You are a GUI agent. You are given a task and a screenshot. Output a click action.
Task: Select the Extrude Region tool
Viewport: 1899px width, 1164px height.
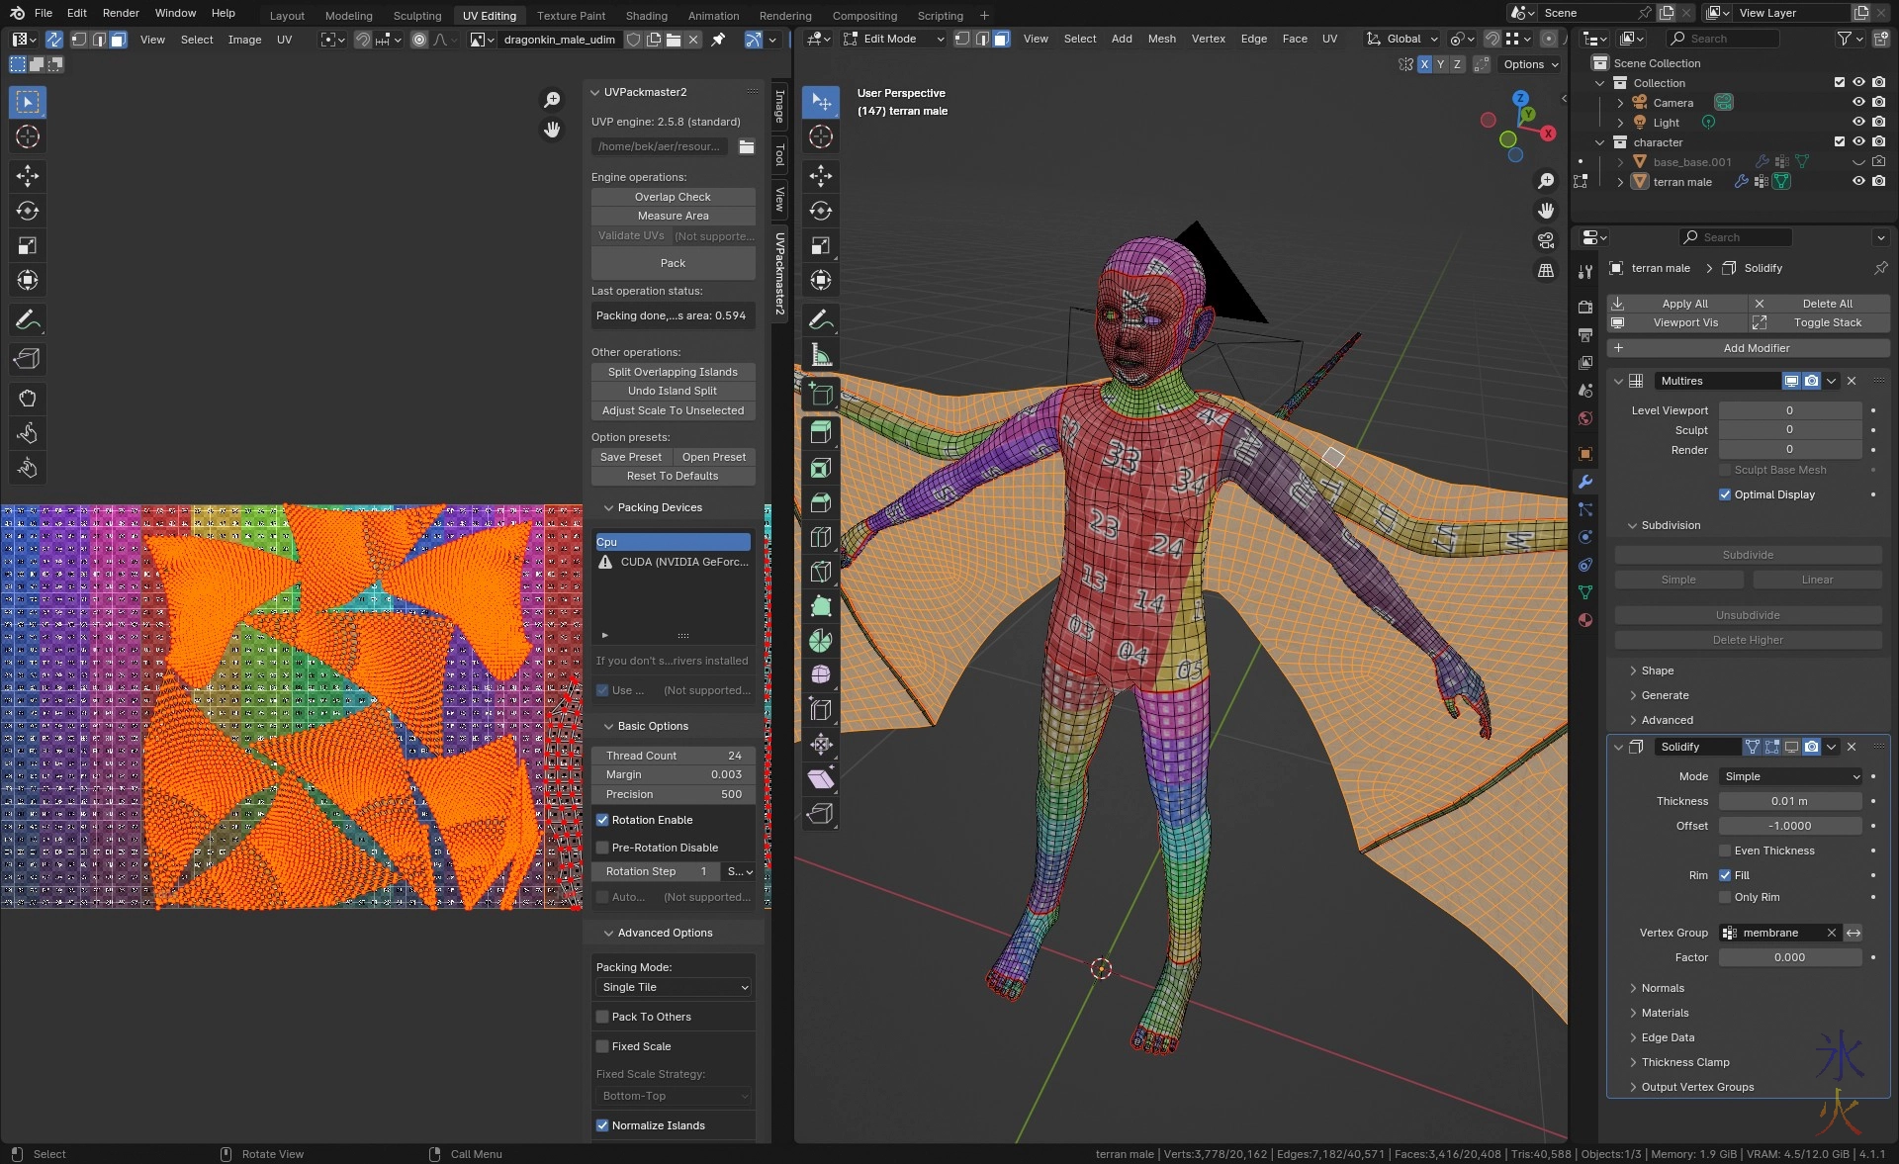[x=820, y=432]
